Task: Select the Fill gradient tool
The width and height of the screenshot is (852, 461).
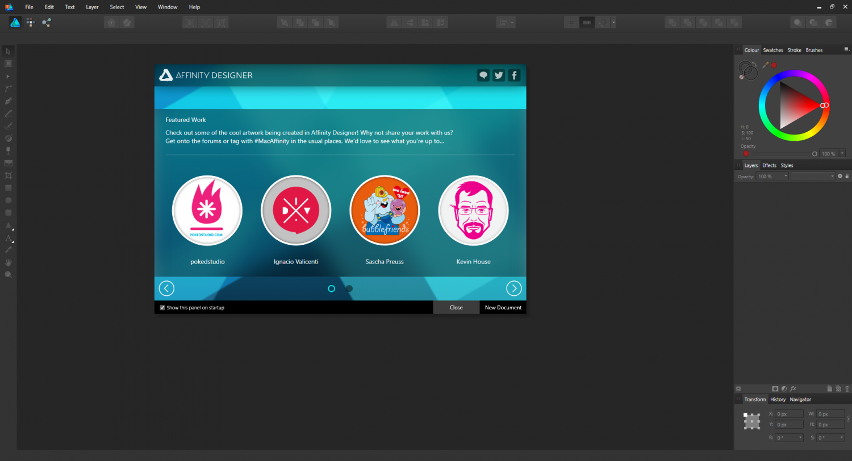Action: pyautogui.click(x=8, y=138)
